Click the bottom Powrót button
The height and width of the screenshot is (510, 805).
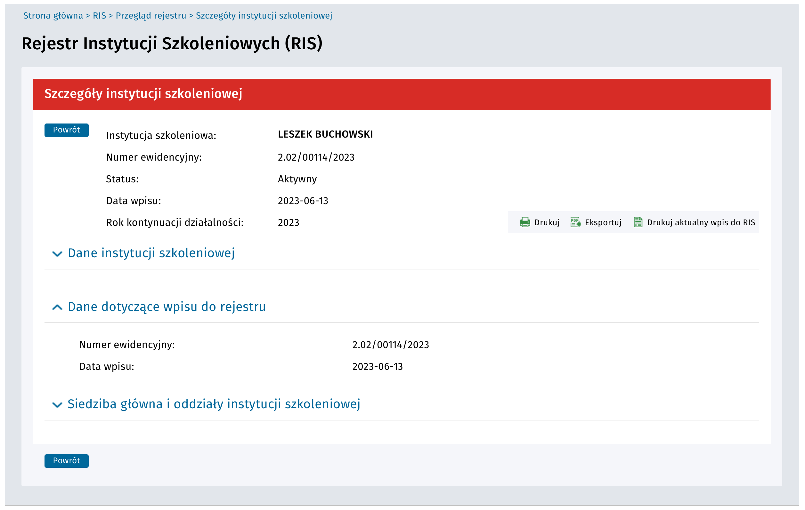(67, 461)
